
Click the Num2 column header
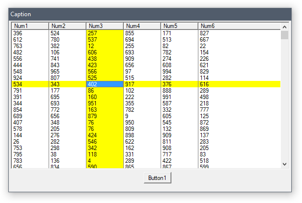point(67,25)
